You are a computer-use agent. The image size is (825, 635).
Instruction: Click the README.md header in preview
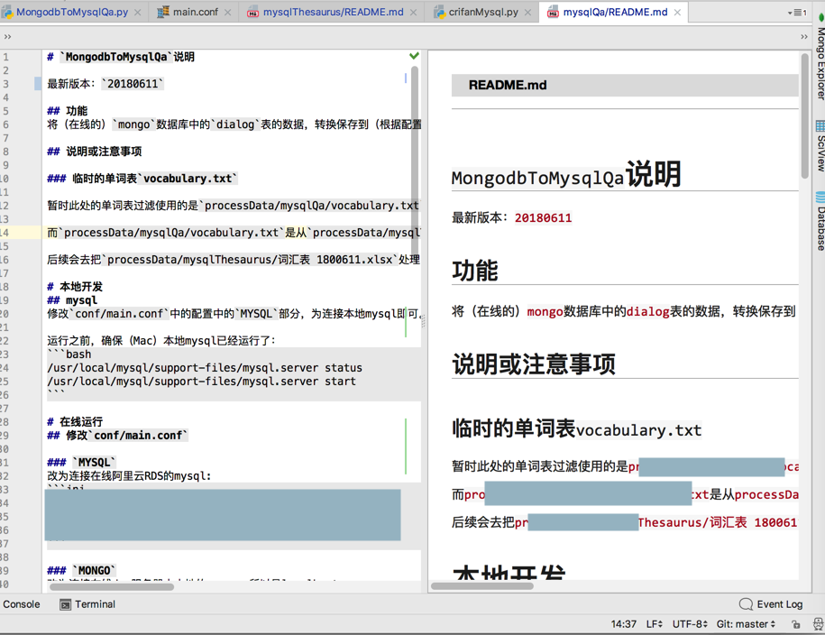508,86
